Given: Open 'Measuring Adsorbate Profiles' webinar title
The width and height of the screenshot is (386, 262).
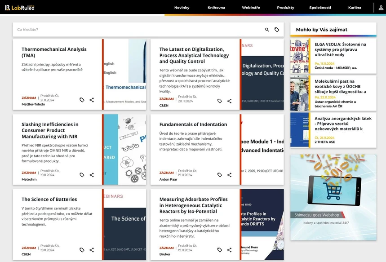Looking at the screenshot, I should click(x=194, y=205).
